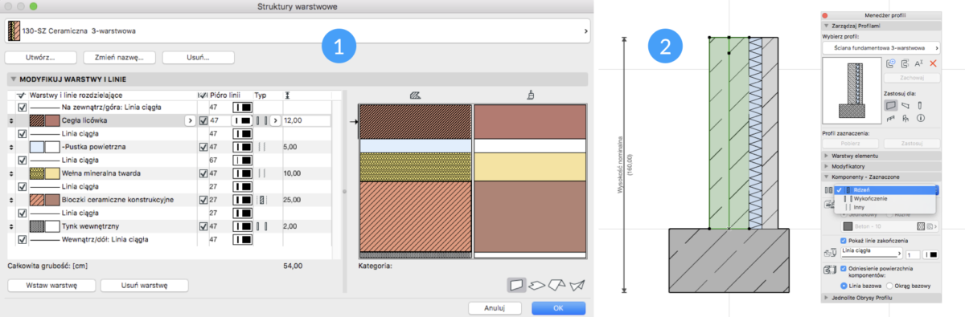965x317 pixels.
Task: Click the new profile icon in Menedżer profili
Action: pos(890,63)
